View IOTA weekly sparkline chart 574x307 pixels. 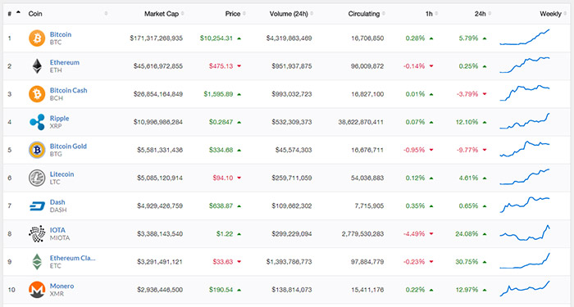point(525,233)
